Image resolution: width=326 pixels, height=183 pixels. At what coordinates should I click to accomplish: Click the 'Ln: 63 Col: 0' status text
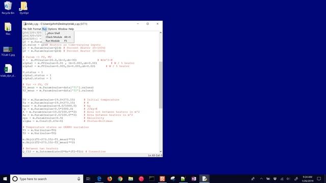click(155, 155)
